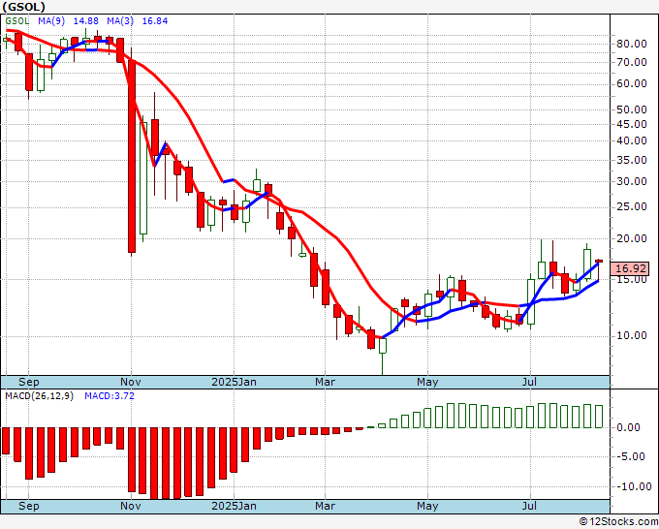This screenshot has height=529, width=659.
Task: Click the MACD(26,12,9) indicator label
Action: click(39, 396)
